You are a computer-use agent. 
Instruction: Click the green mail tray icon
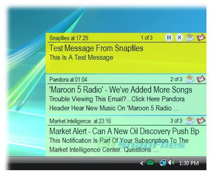[x=150, y=163]
